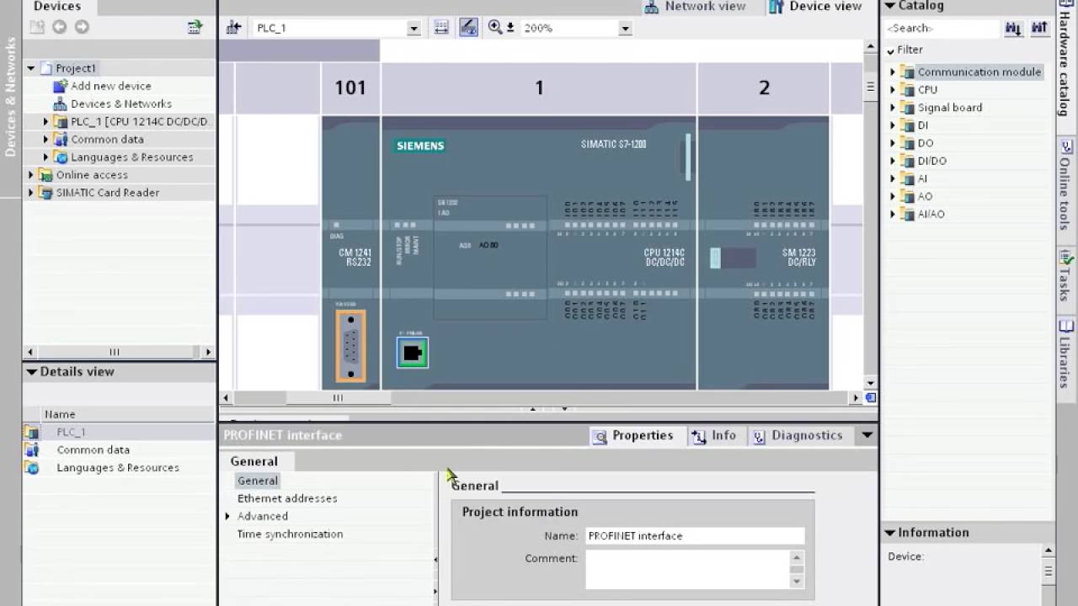Click the PLC_1 icon in Details view

[32, 432]
